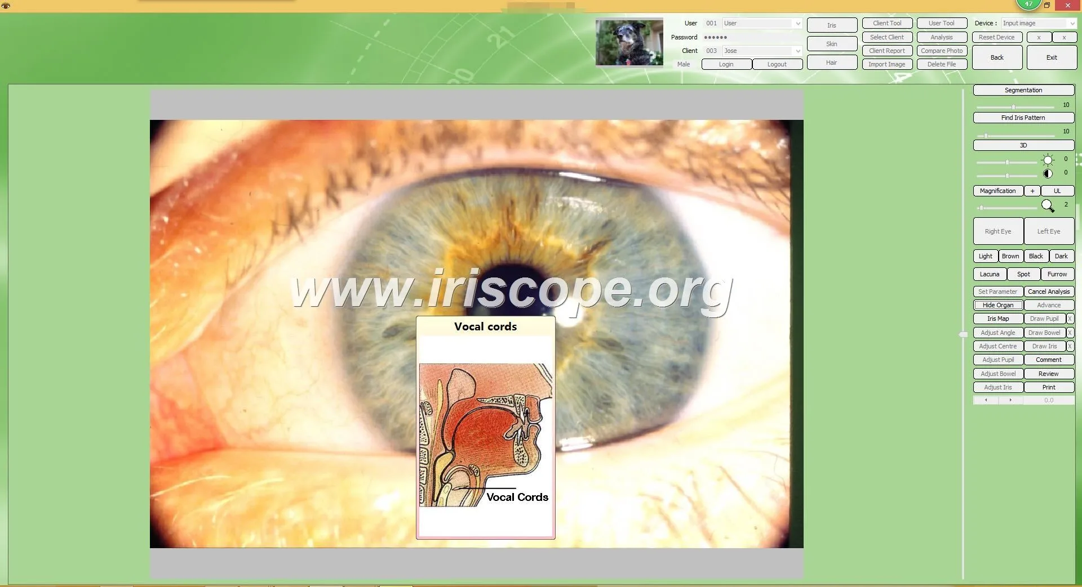Clear Draw Pupil with its X button
The height and width of the screenshot is (587, 1082).
tap(1070, 319)
